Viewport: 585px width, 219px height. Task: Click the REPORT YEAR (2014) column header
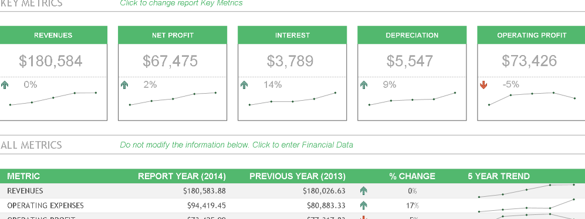[182, 176]
